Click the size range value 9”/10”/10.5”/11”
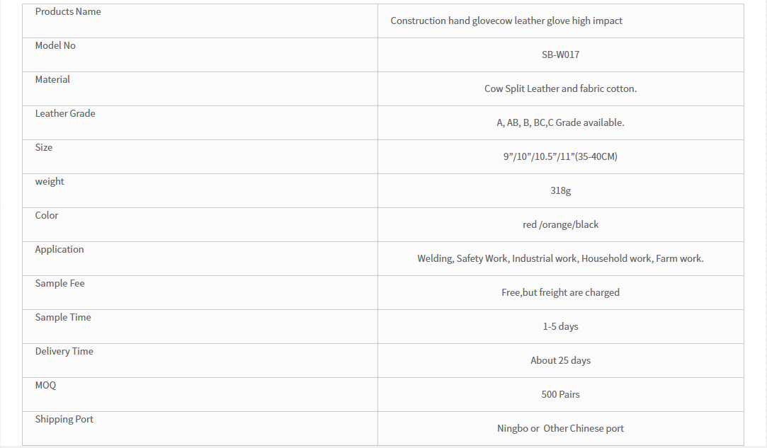 tap(560, 156)
